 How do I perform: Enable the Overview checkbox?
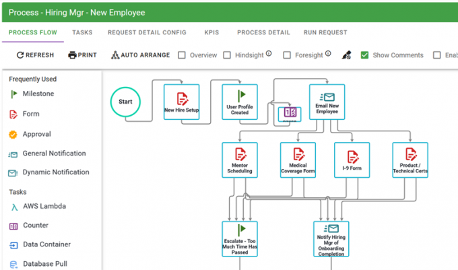182,55
